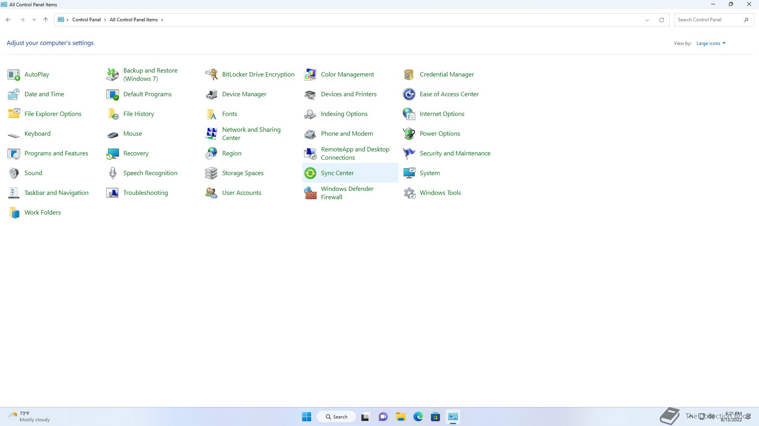The width and height of the screenshot is (759, 426).
Task: Open the File History icon
Action: click(113, 114)
